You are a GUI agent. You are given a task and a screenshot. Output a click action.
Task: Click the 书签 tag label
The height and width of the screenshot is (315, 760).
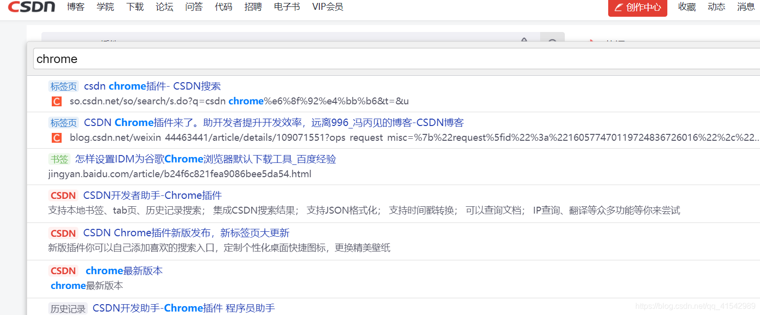(59, 159)
